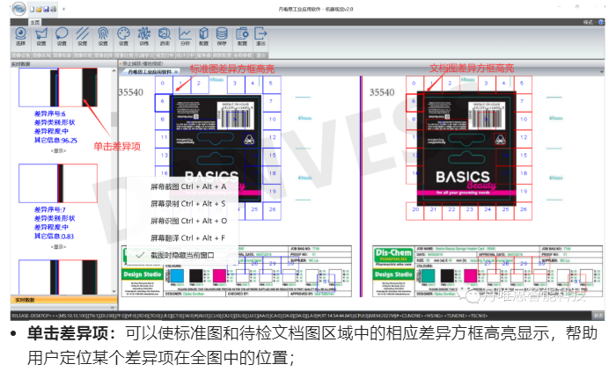Click difference list scrollbar up arrow
Viewport: 616px width, 379px height.
click(x=114, y=71)
